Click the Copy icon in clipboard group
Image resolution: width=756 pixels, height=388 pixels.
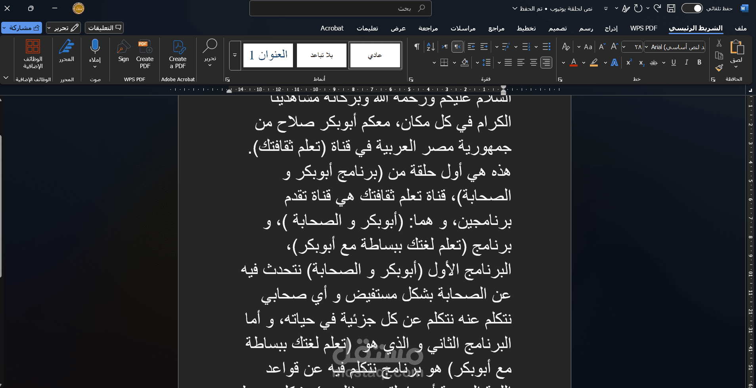point(719,55)
